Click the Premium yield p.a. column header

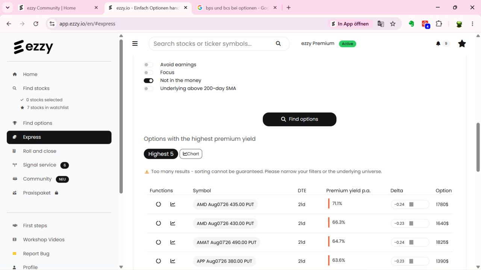pyautogui.click(x=348, y=190)
